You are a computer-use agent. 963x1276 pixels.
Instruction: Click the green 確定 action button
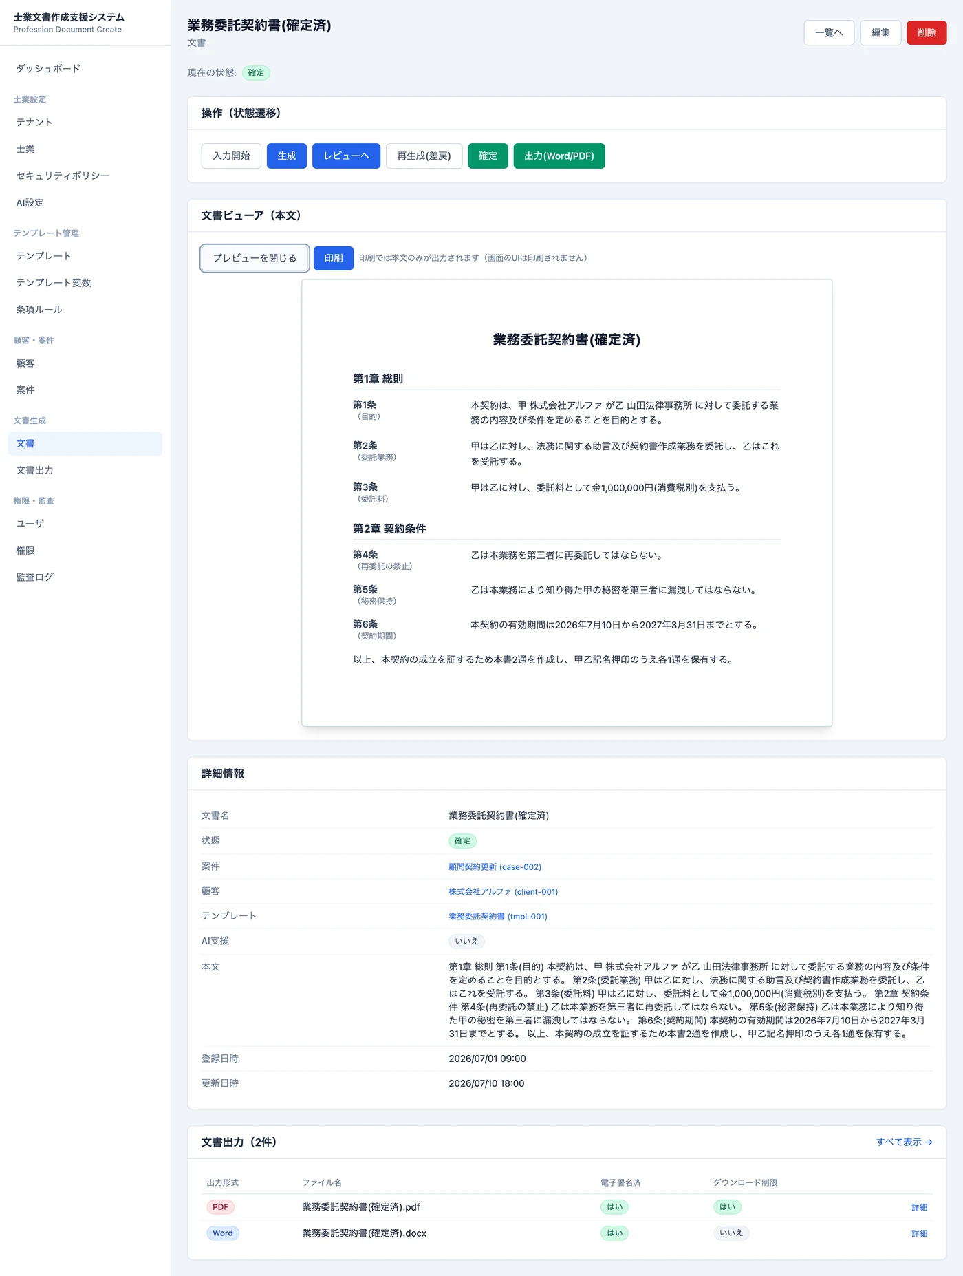coord(488,156)
